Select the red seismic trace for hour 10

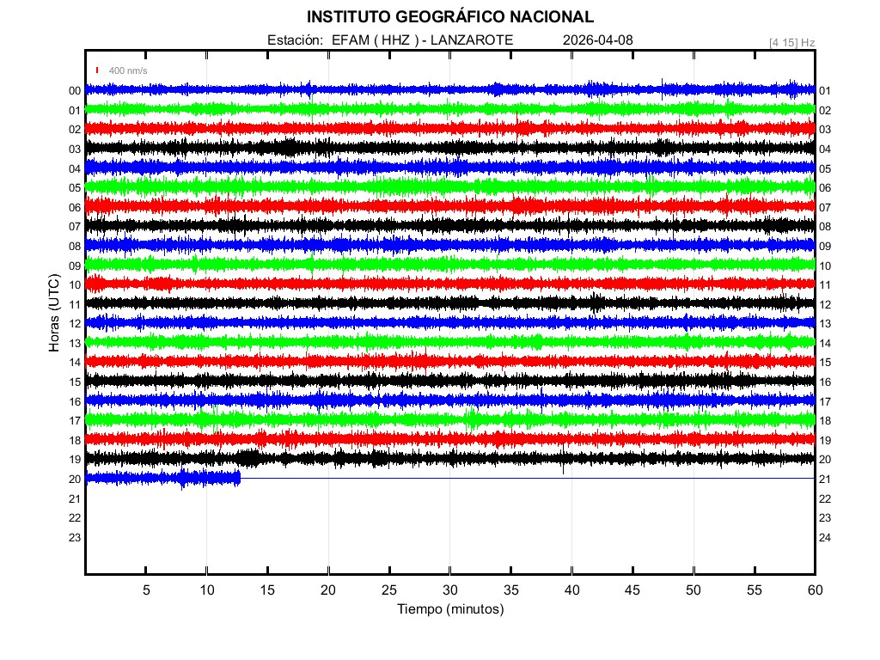449,284
